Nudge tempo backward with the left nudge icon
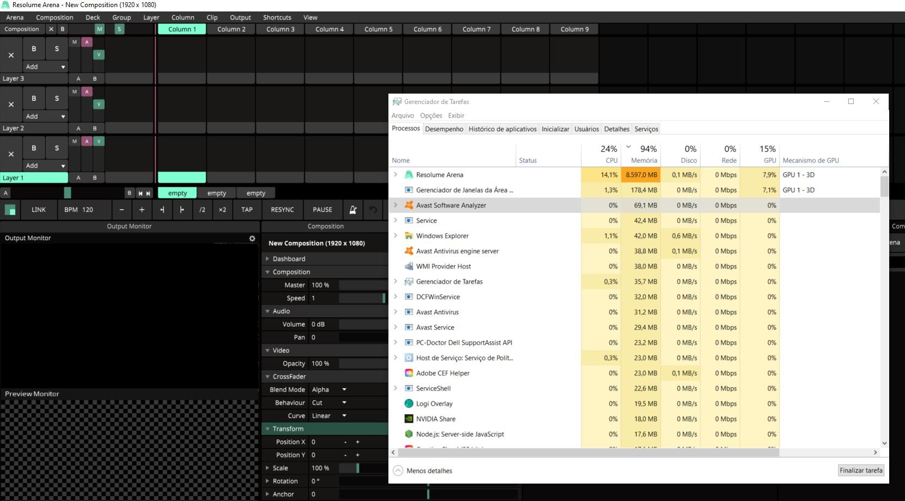Viewport: 905px width, 501px height. [162, 210]
